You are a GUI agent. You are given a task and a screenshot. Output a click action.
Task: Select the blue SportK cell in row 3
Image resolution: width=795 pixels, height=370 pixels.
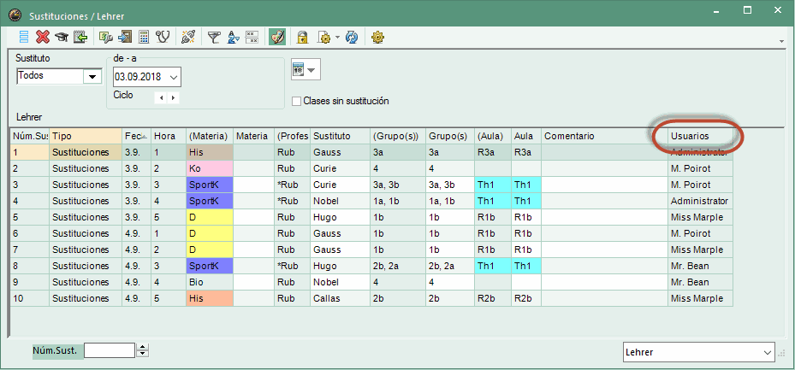coord(210,185)
